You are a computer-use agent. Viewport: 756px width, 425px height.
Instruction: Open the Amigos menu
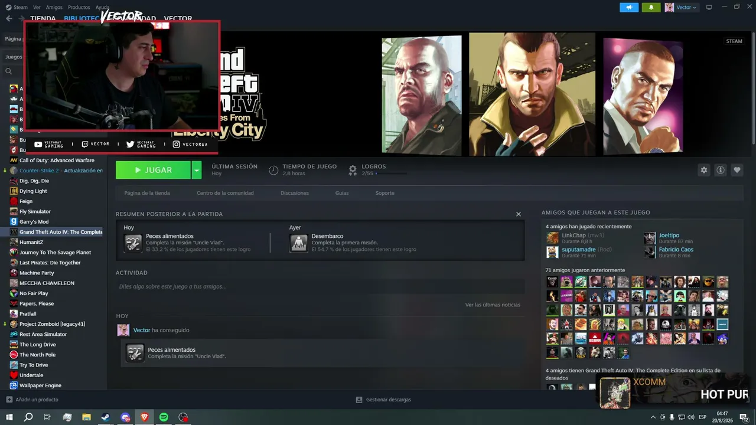[54, 7]
